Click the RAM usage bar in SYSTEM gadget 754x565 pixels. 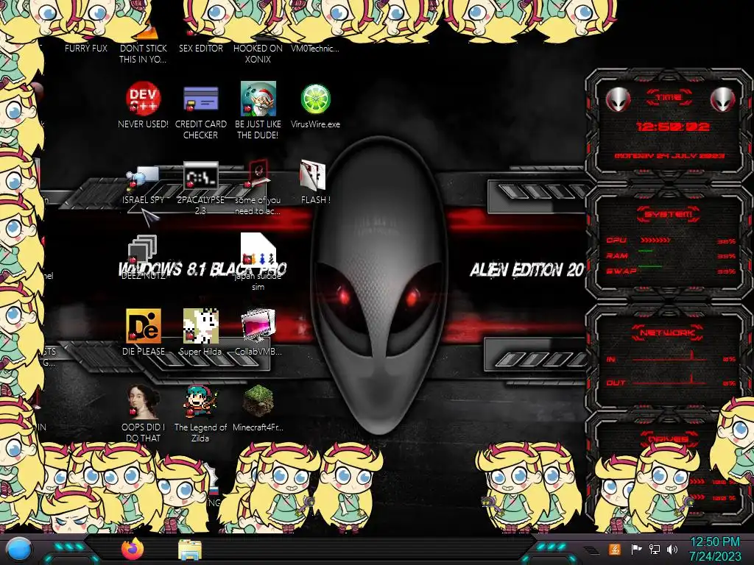coord(646,251)
